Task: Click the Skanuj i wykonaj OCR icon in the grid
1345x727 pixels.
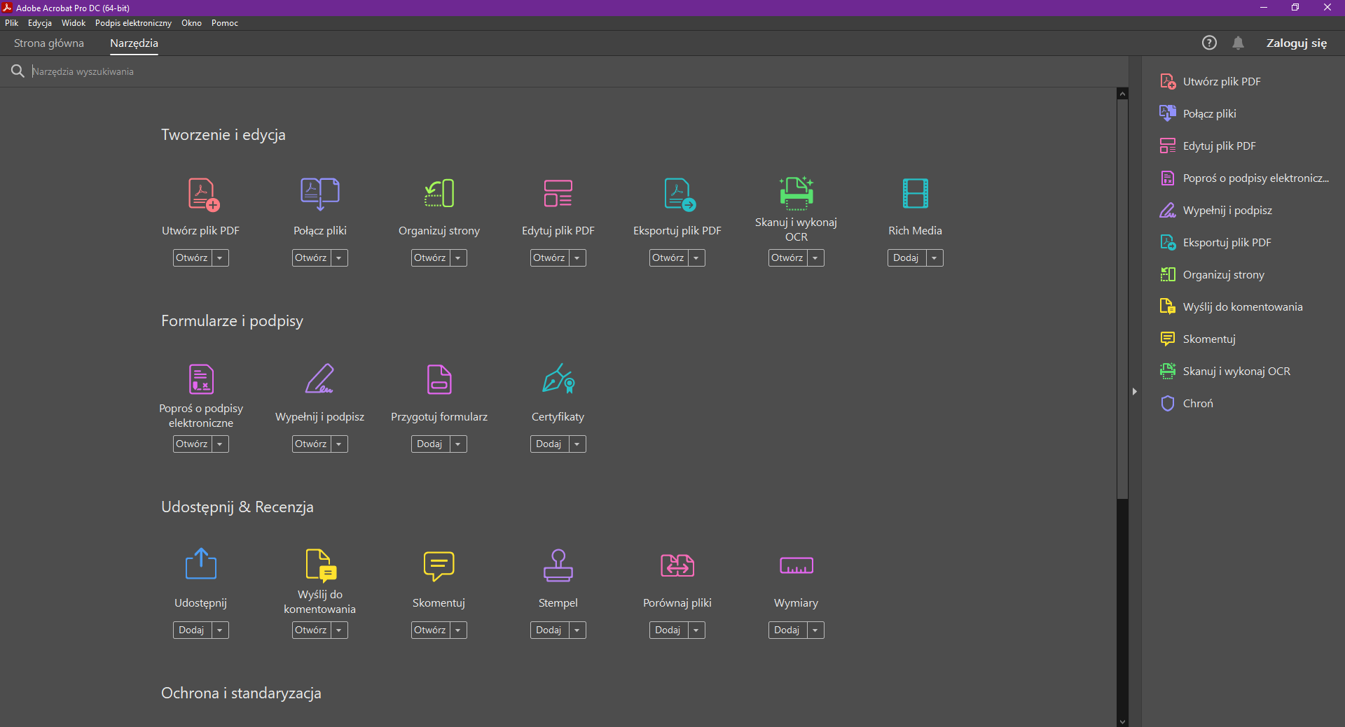Action: [x=796, y=193]
